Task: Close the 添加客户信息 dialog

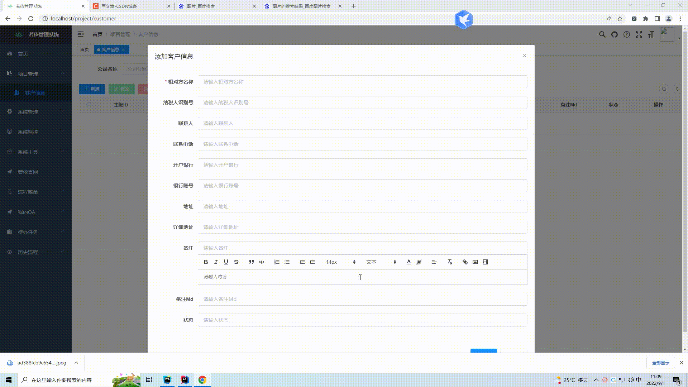Action: pos(524,56)
